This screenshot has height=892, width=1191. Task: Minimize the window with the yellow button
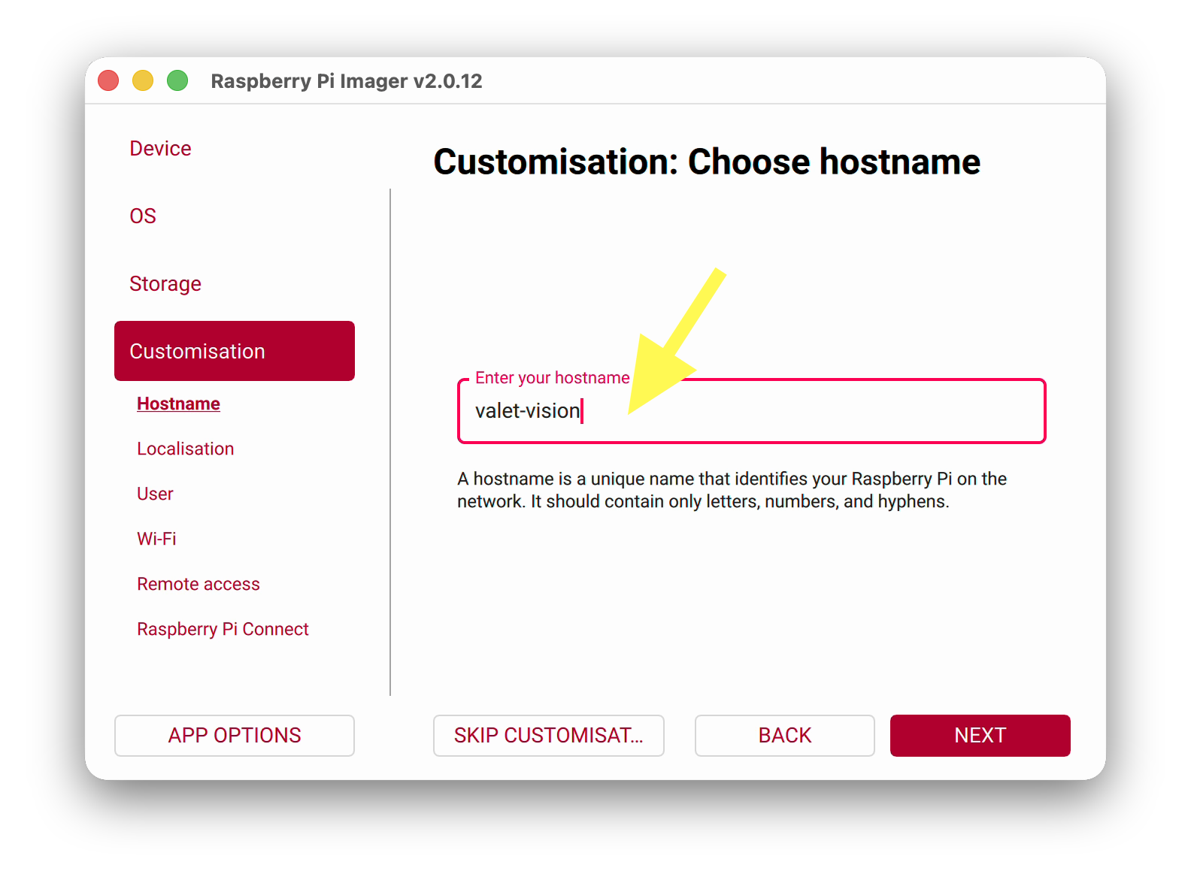point(143,80)
